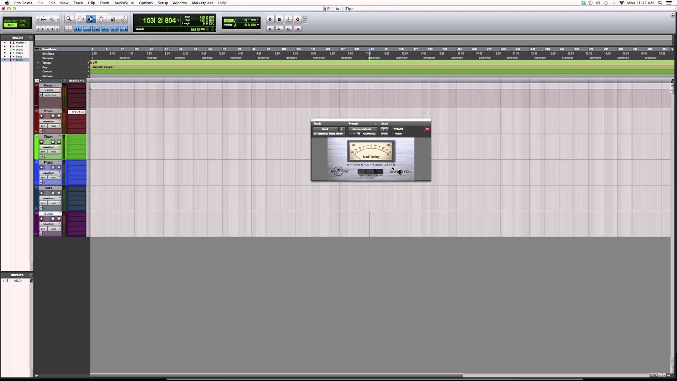Click the Go to End transport button
This screenshot has height=381, width=677.
click(x=298, y=29)
